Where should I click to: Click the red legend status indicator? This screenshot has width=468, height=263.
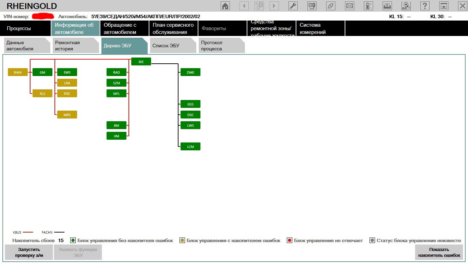(x=290, y=240)
